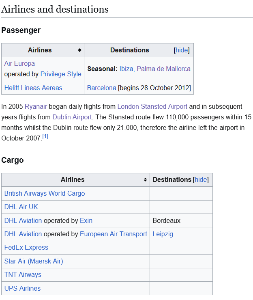
Task: Open Helitt Lineas Aereas page
Action: point(33,88)
